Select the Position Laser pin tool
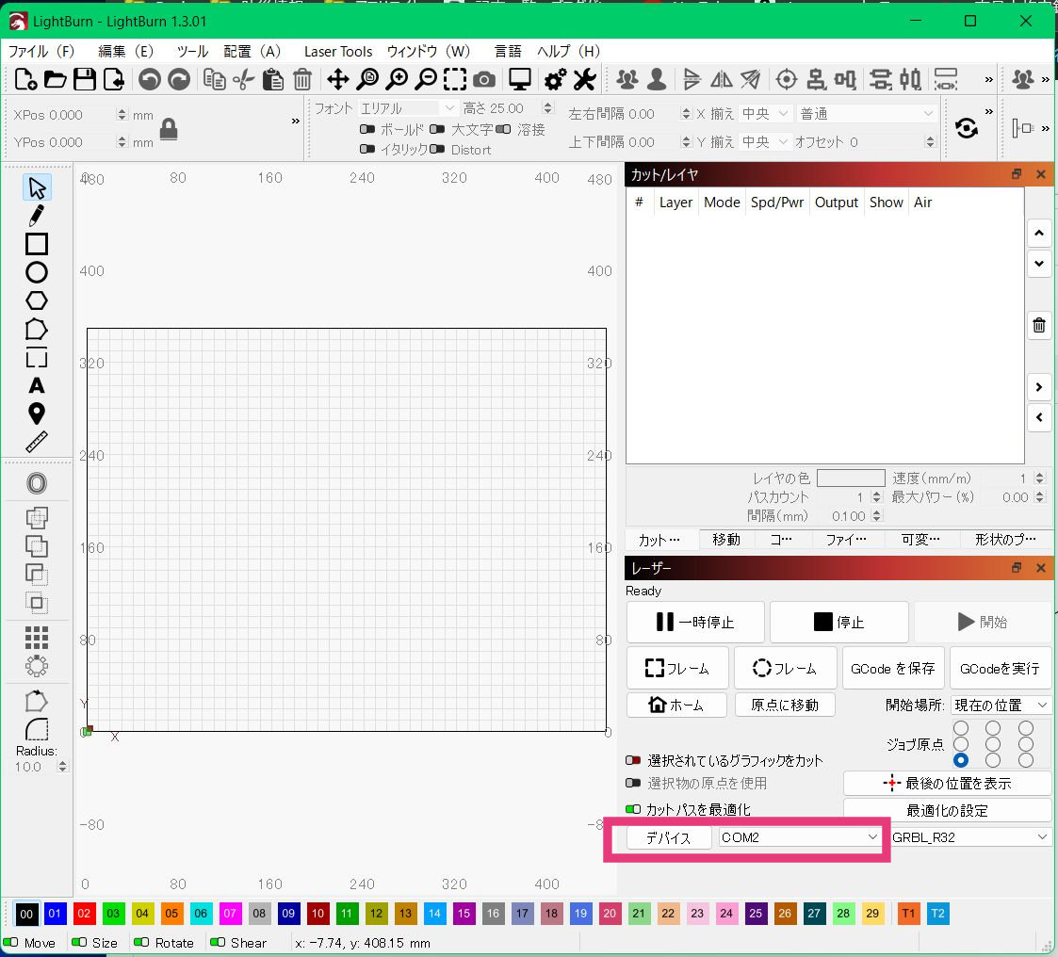This screenshot has width=1058, height=957. (37, 414)
